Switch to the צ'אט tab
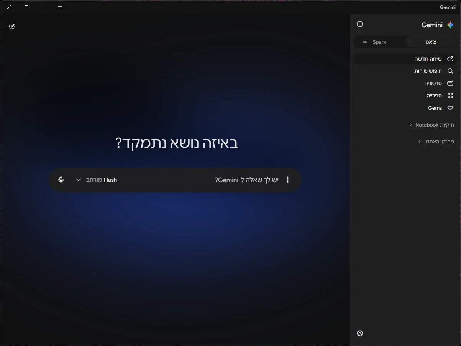 430,42
